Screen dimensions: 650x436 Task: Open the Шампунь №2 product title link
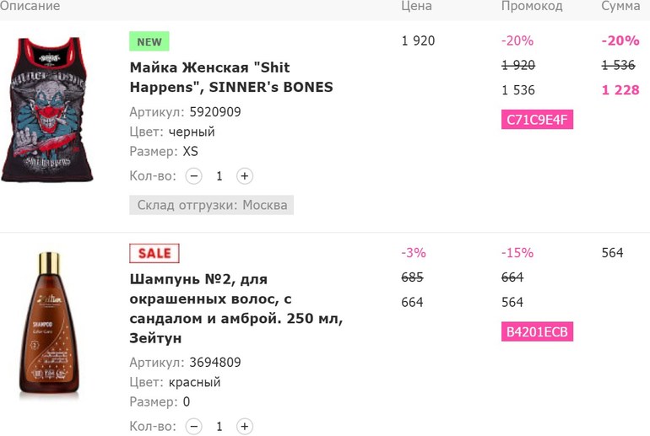[x=236, y=309]
